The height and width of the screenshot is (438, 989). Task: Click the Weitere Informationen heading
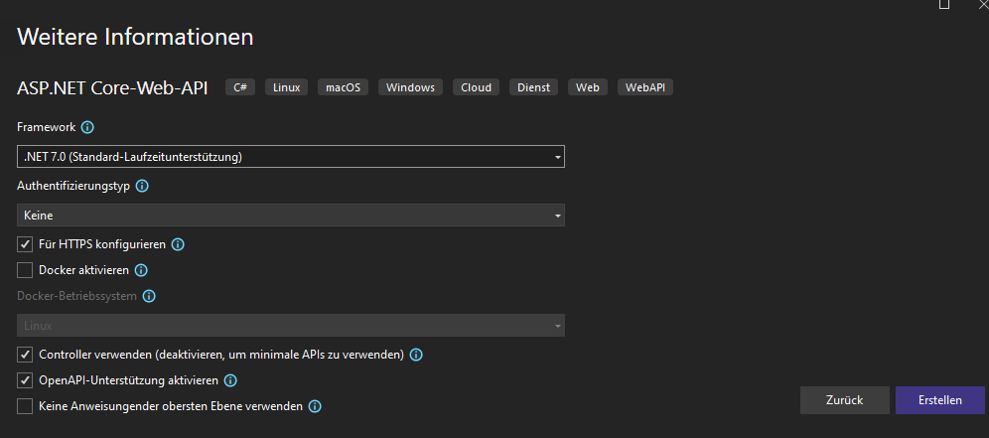(x=135, y=37)
